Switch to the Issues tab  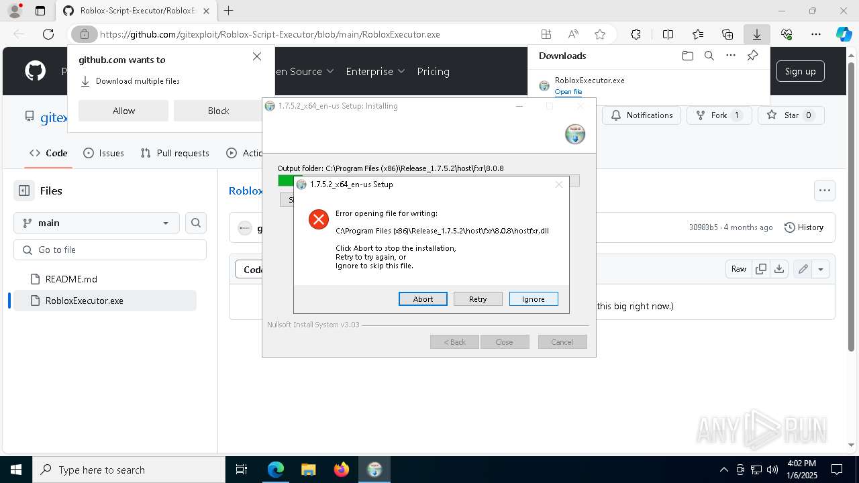click(x=103, y=153)
